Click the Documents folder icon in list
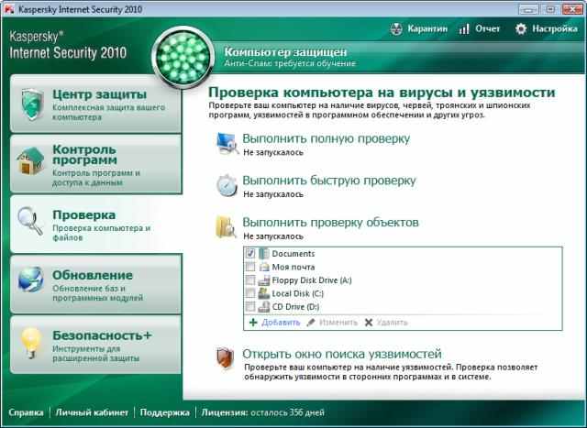587x428 pixels. [264, 254]
